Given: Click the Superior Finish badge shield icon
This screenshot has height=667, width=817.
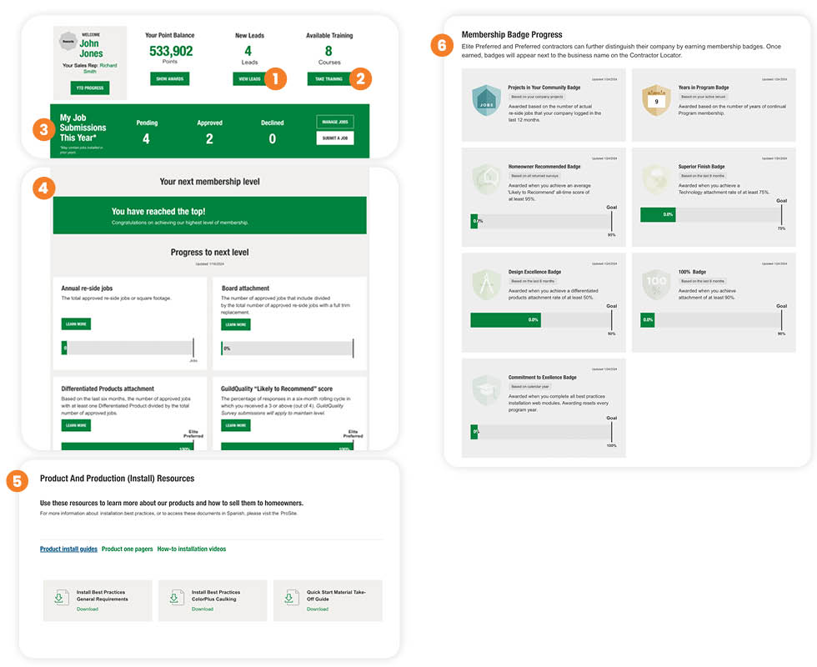Looking at the screenshot, I should 657,179.
